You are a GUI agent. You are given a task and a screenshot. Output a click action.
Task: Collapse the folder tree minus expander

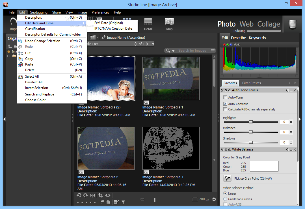click(8, 56)
